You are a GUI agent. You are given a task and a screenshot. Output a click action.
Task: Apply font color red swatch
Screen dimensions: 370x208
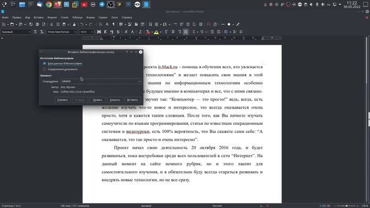(x=148, y=32)
